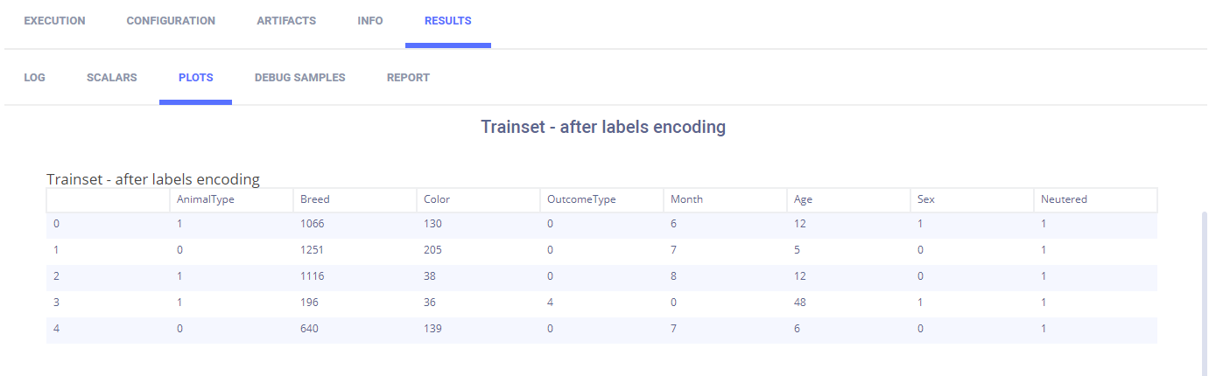Screen dimensions: 1209x376
Task: Open the Scalars sub-tab
Action: 112,78
